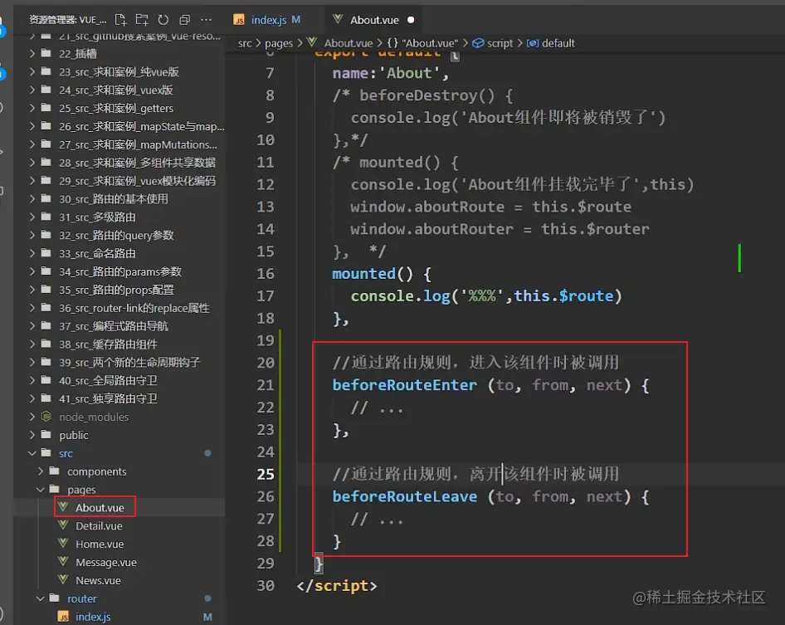The width and height of the screenshot is (785, 625).
Task: Expand the public folder
Action: (32, 435)
